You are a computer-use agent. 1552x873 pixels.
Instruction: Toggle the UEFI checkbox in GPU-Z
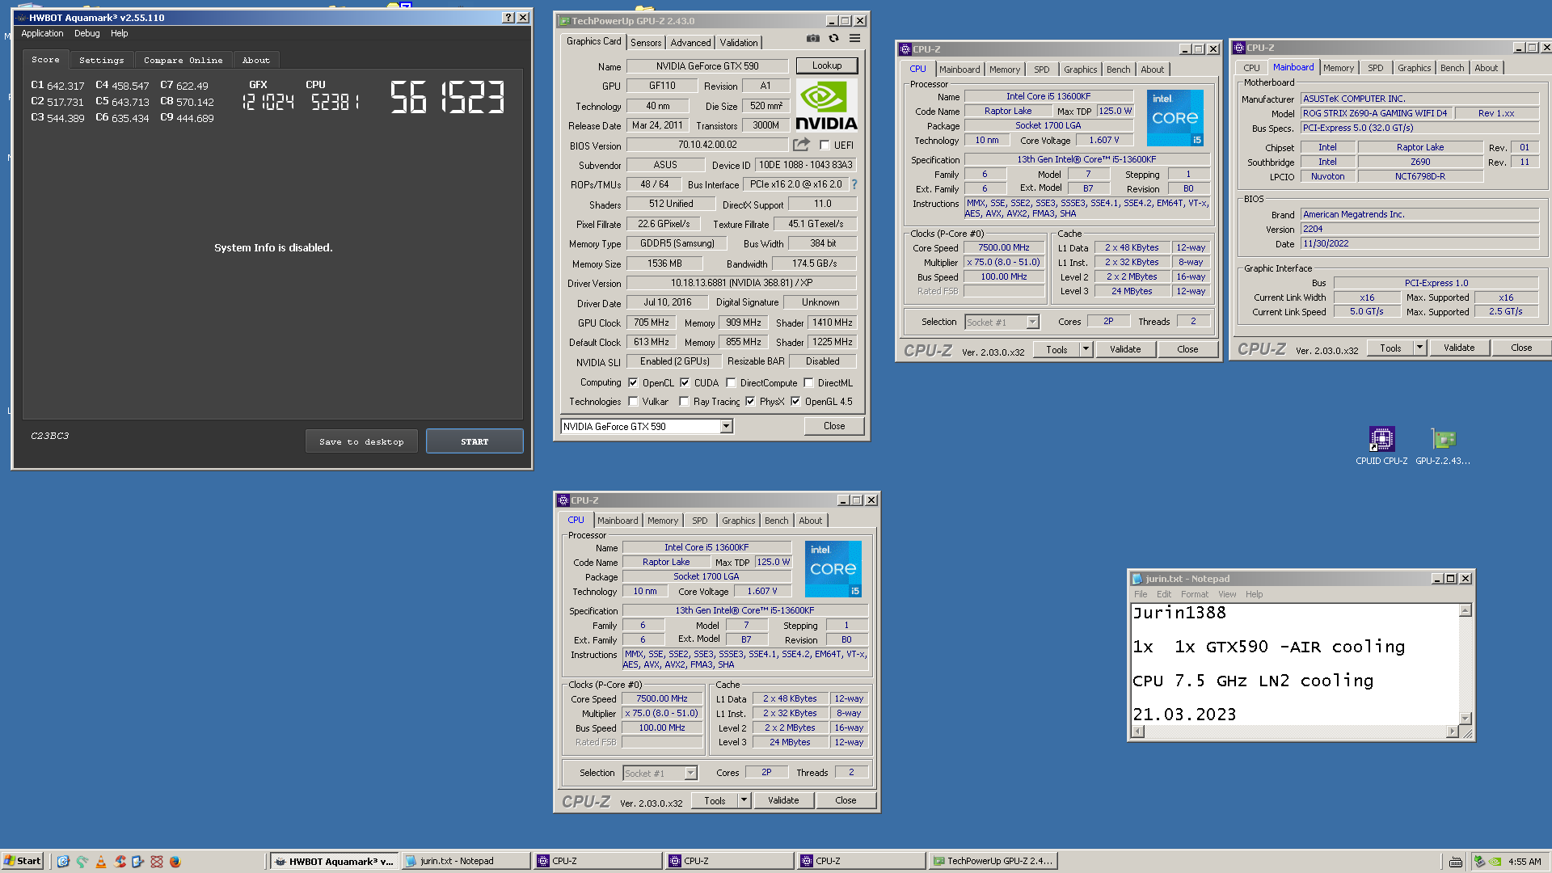click(824, 145)
